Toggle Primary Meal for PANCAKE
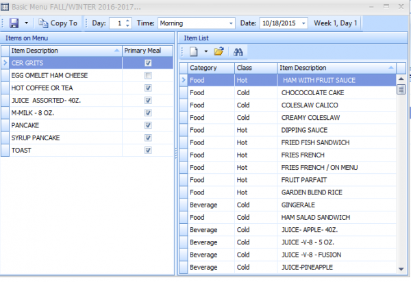The width and height of the screenshot is (411, 282). pos(148,125)
